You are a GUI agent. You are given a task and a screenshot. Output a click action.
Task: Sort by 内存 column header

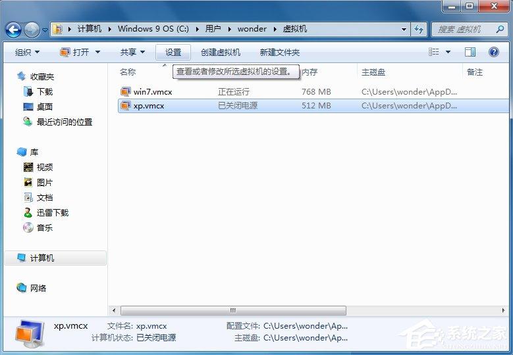(310, 72)
